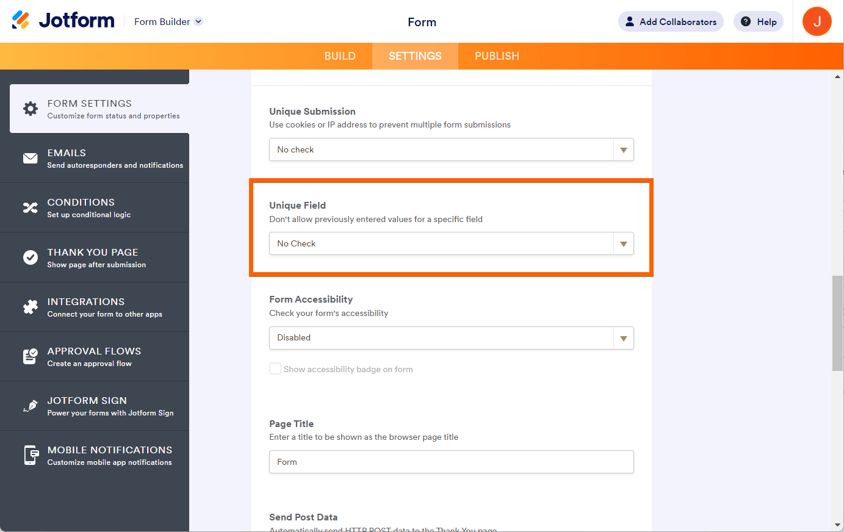The image size is (844, 532).
Task: Go to the PUBLISH tab
Action: pos(497,56)
